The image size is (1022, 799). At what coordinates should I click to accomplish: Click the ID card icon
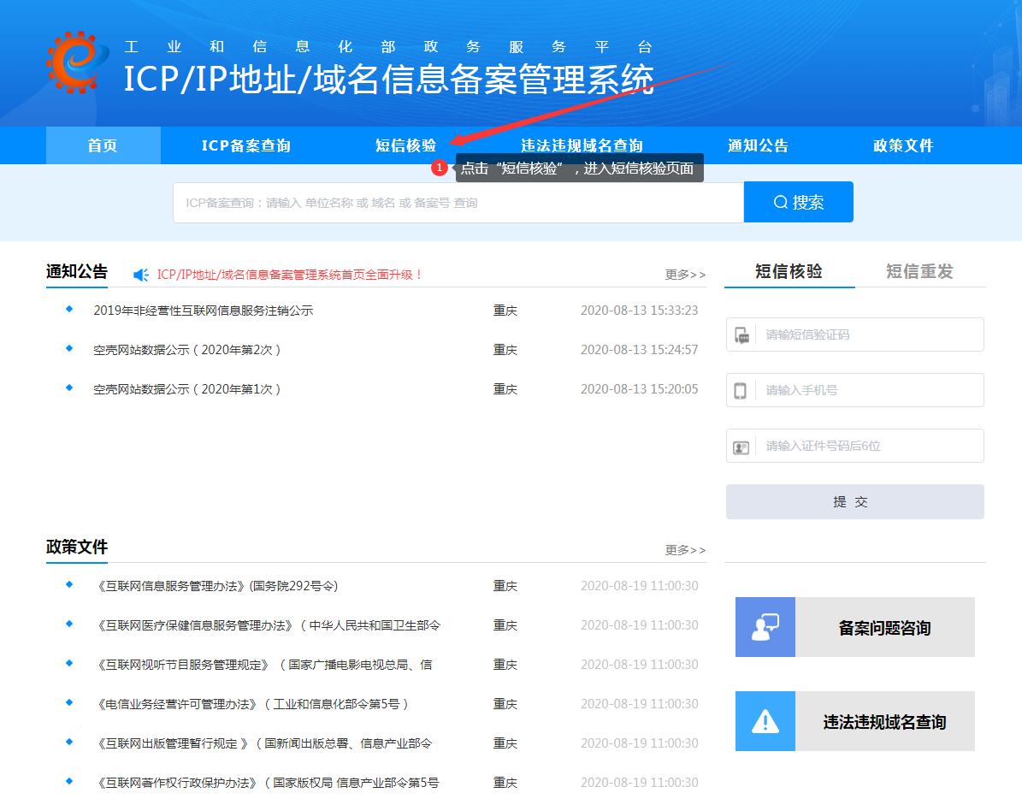pos(741,447)
